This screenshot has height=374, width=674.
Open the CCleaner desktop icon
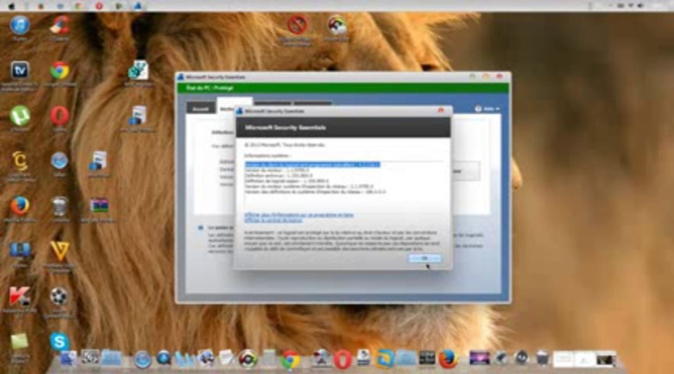click(60, 25)
